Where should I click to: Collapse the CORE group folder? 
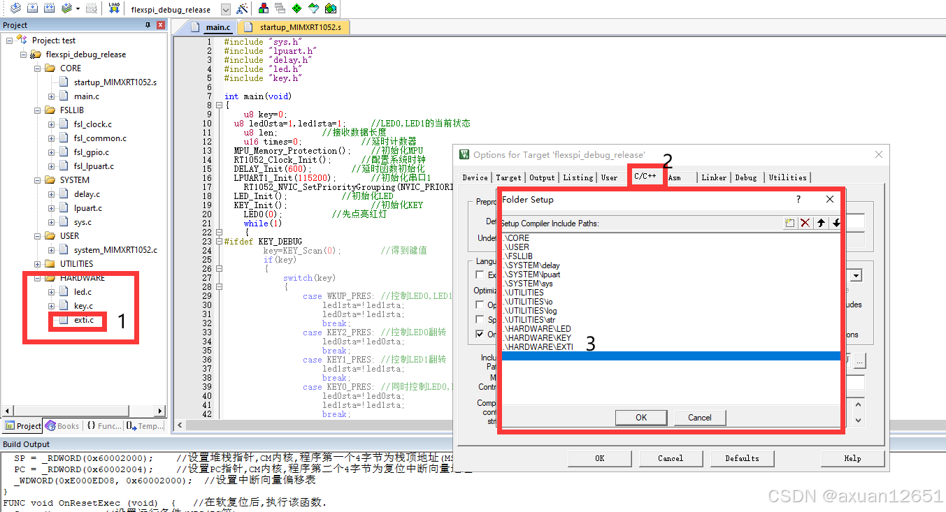(38, 68)
